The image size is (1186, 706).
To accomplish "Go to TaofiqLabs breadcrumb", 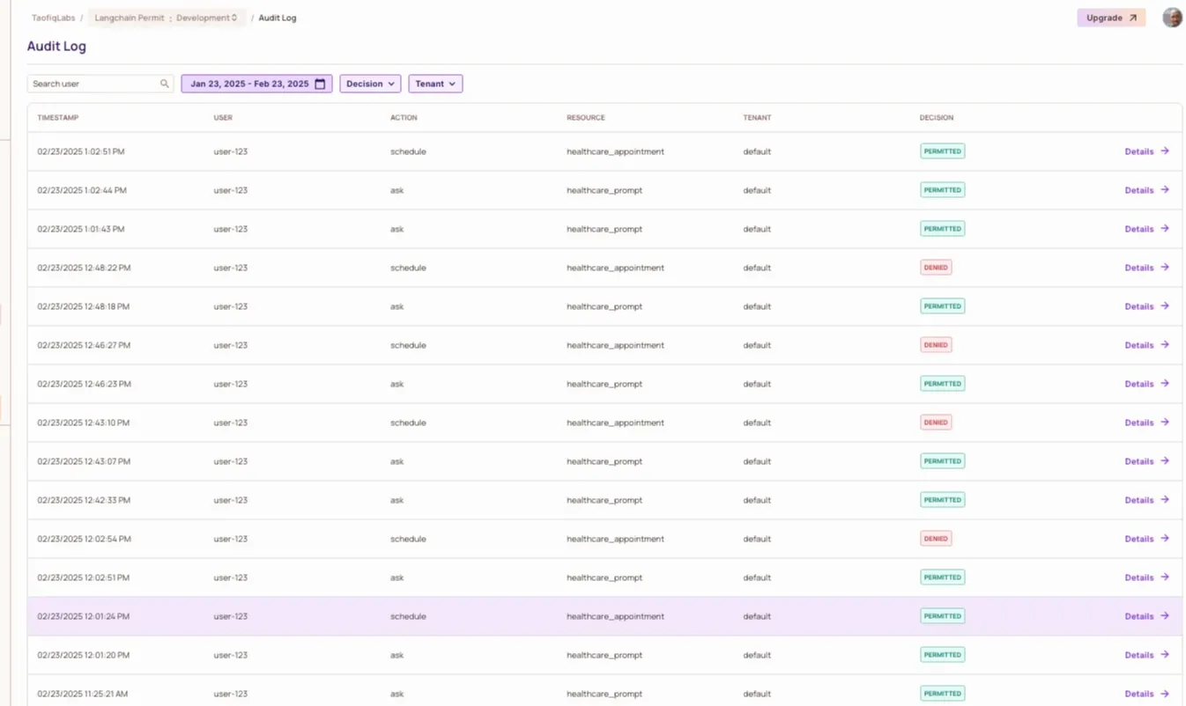I will (x=53, y=18).
